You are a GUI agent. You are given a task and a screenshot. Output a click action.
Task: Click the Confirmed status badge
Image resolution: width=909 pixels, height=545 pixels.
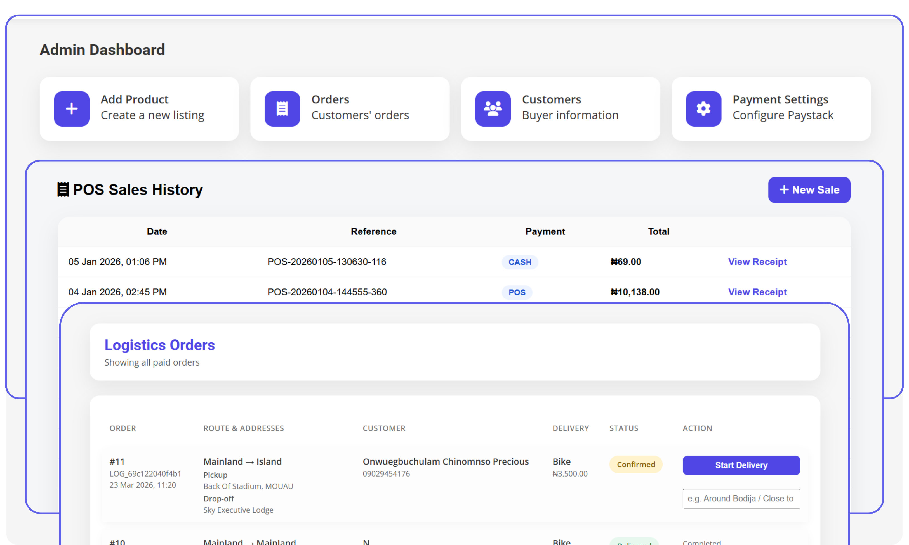(x=636, y=465)
